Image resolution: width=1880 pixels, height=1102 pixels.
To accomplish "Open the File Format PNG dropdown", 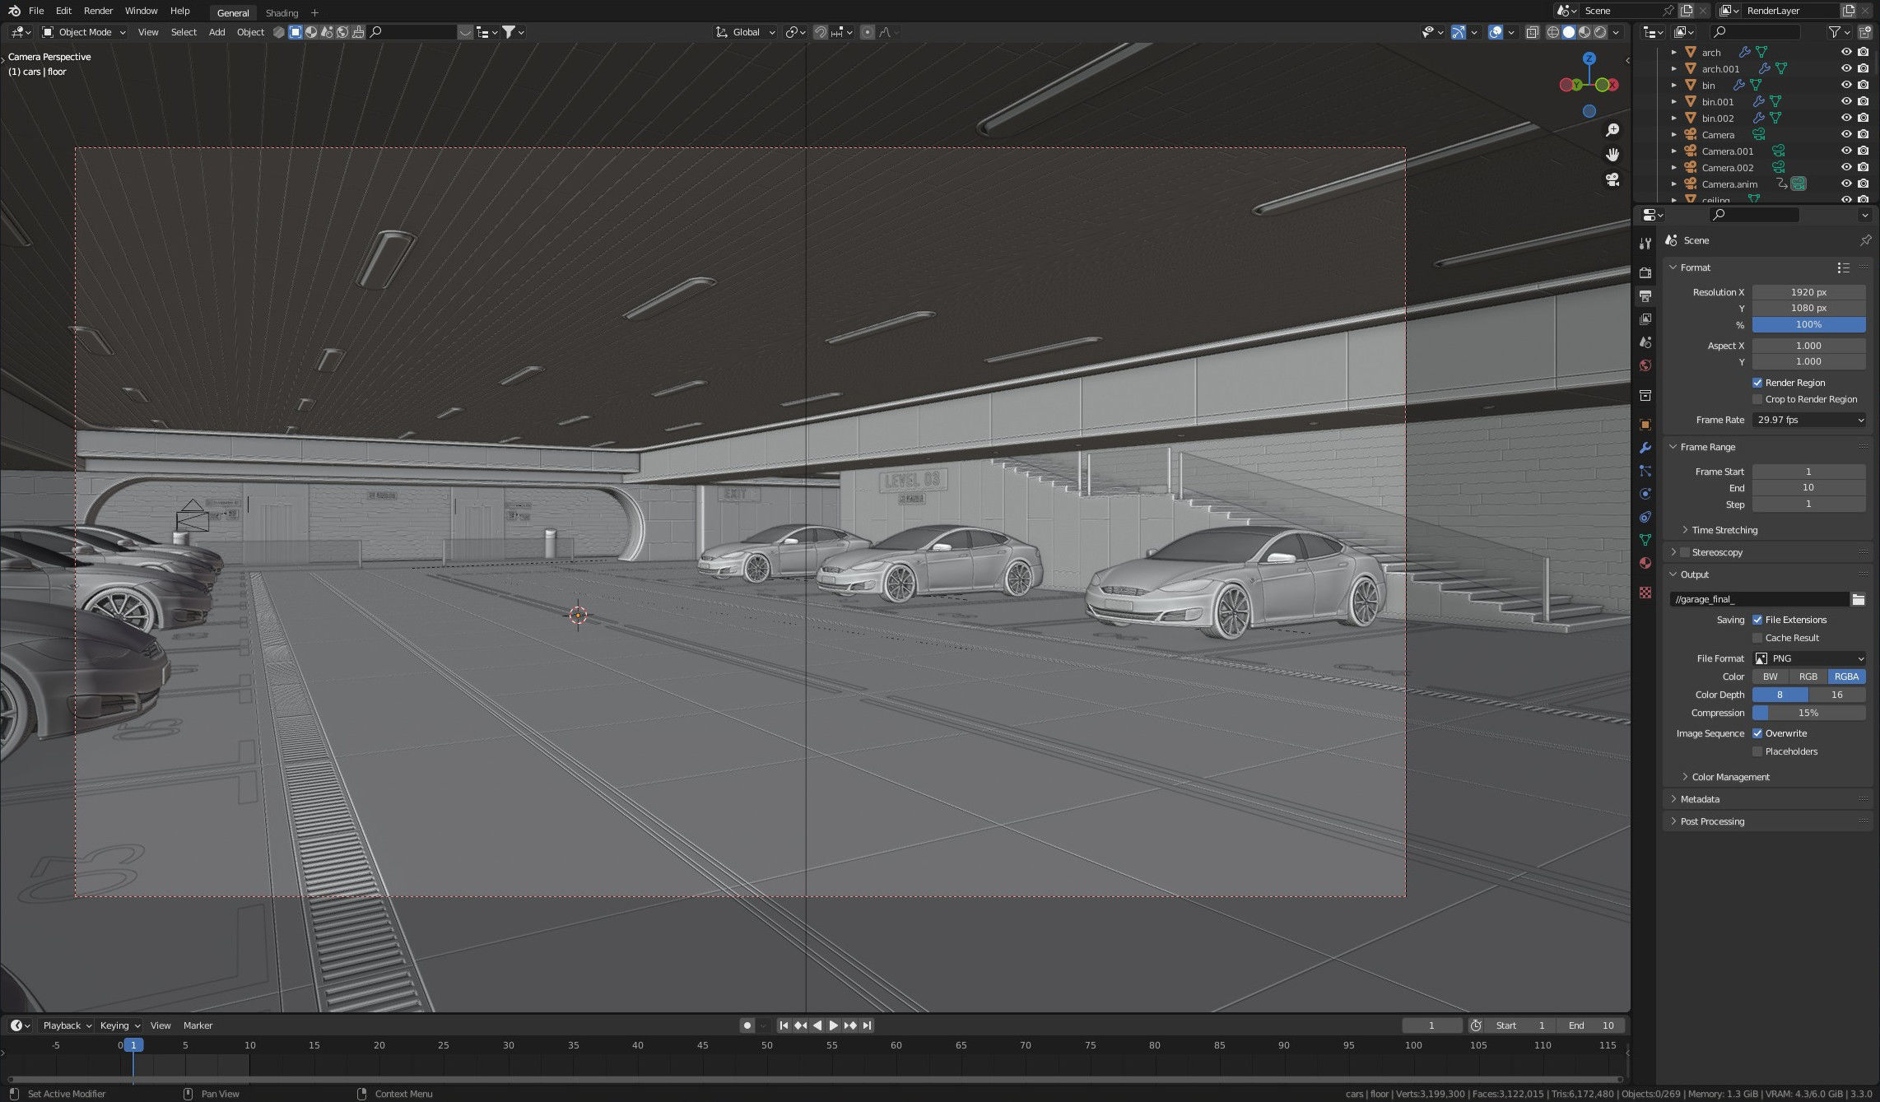I will [x=1808, y=658].
